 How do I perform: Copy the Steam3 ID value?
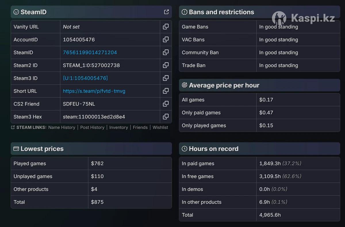(166, 78)
